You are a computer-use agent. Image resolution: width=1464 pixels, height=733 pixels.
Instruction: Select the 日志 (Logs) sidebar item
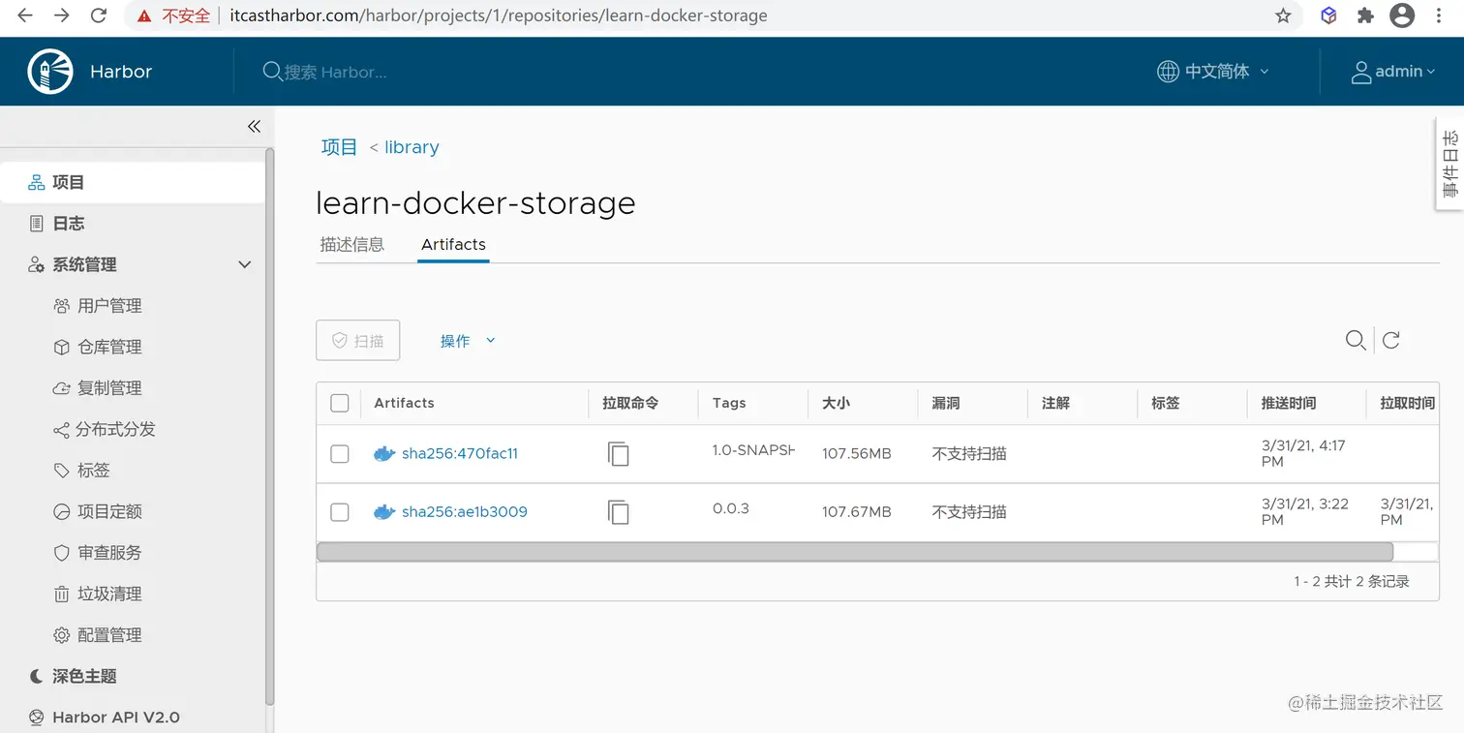tap(68, 223)
